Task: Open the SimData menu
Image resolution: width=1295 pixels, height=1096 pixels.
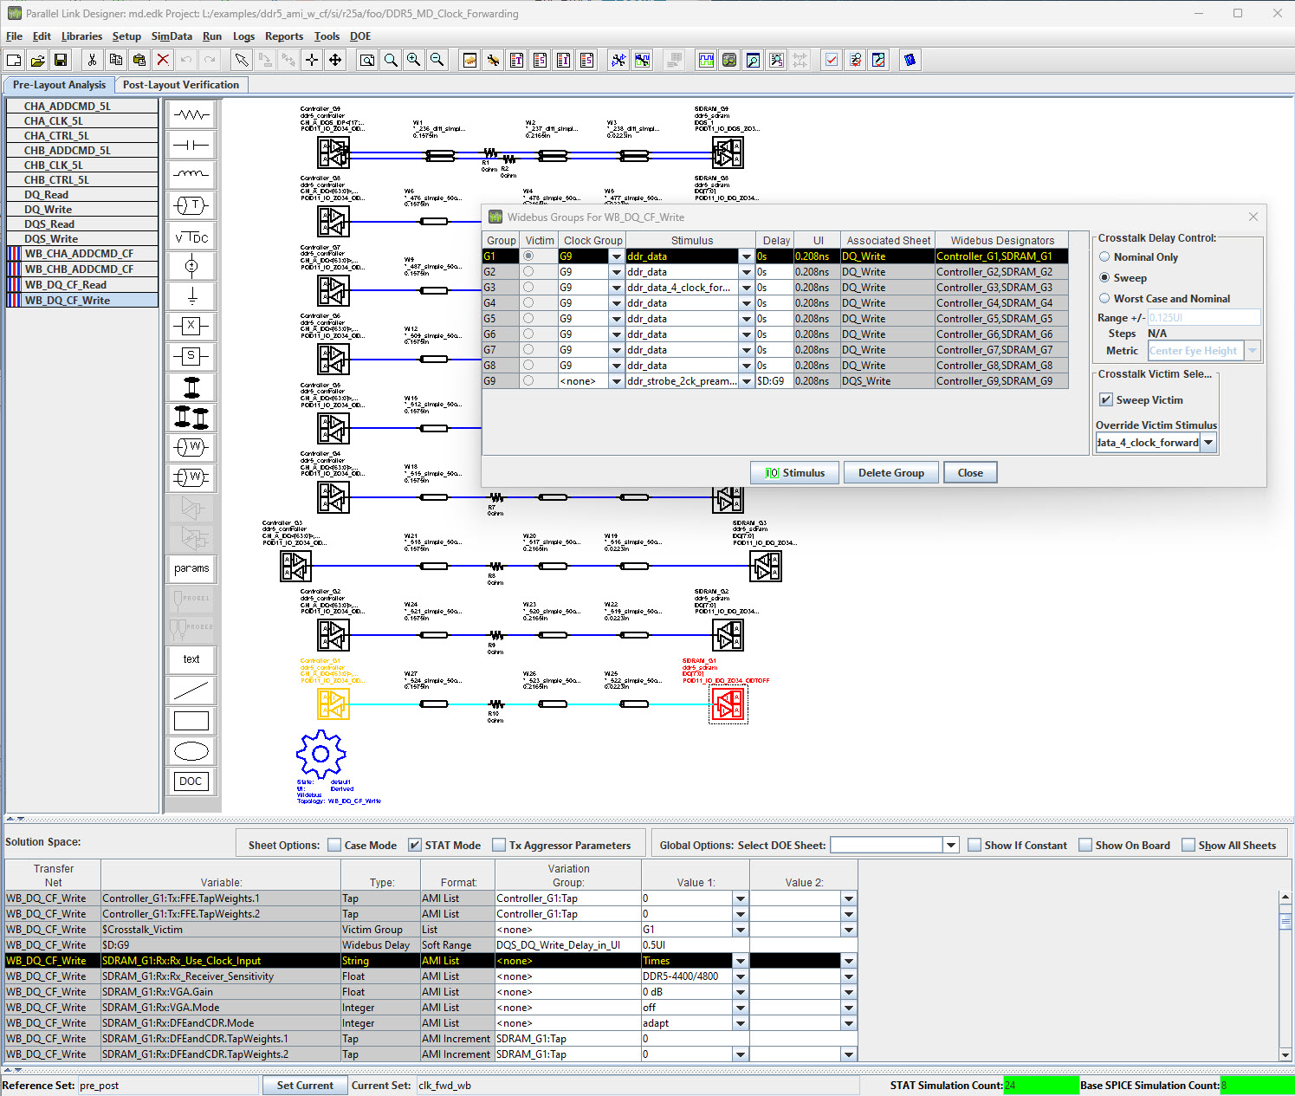Action: coord(172,36)
